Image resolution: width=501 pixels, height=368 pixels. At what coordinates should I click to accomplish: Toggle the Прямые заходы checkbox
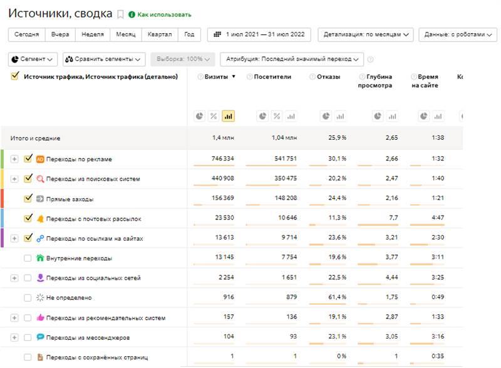(28, 199)
